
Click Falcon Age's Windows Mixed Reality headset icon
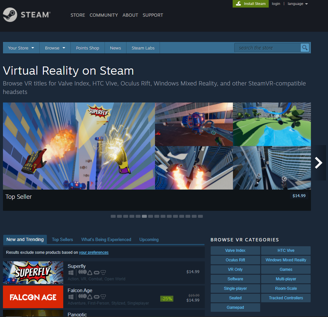103,297
